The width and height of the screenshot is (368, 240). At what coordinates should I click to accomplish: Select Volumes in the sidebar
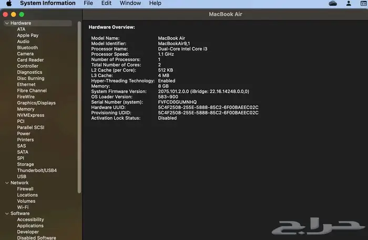pyautogui.click(x=26, y=201)
